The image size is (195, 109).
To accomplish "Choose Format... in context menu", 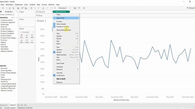I will coord(66,21).
